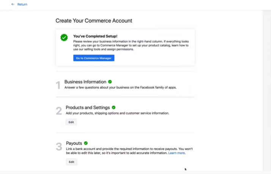Follow the Learn more link
The image size is (271, 174).
pyautogui.click(x=176, y=153)
